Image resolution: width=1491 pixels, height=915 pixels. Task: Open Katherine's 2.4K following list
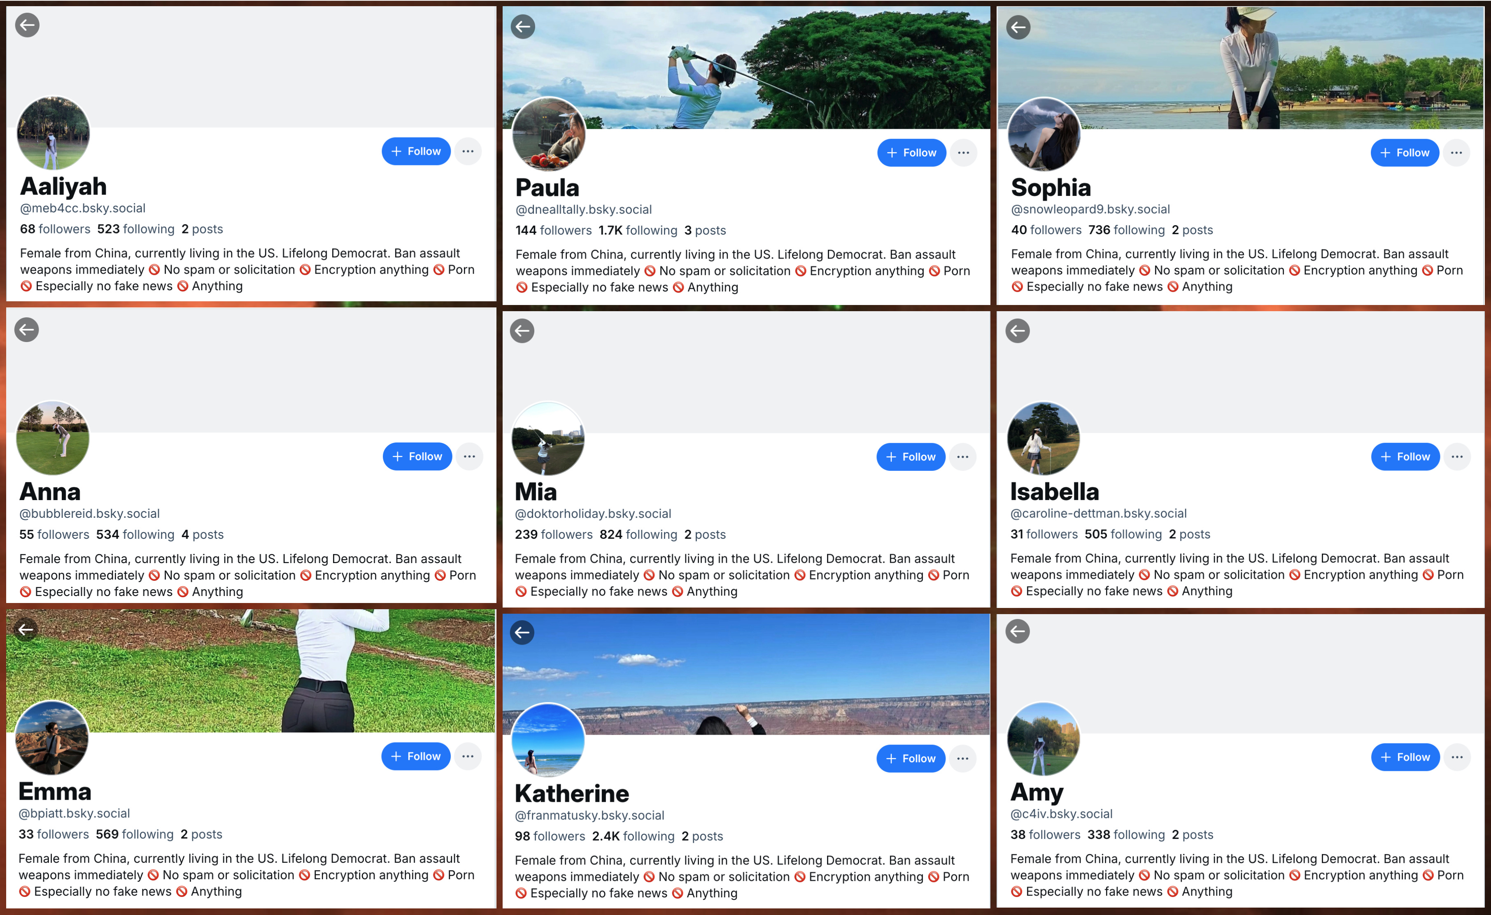633,836
